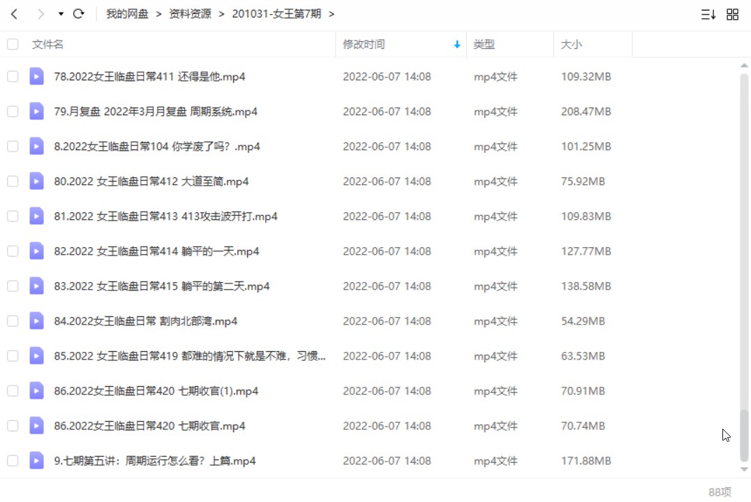The height and width of the screenshot is (502, 751).
Task: Select file name 82.2022 女王临盘日常414 躺平的一天.mp4
Action: pyautogui.click(x=156, y=251)
